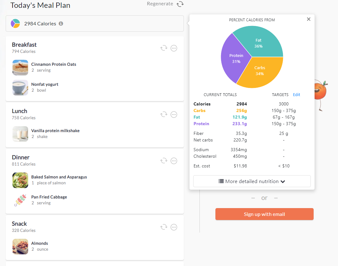Image resolution: width=338 pixels, height=266 pixels.
Task: Click Edit link next to Targets
Action: tap(296, 95)
